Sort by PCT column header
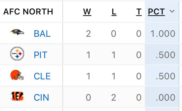Image resolution: width=182 pixels, height=111 pixels. (x=156, y=12)
